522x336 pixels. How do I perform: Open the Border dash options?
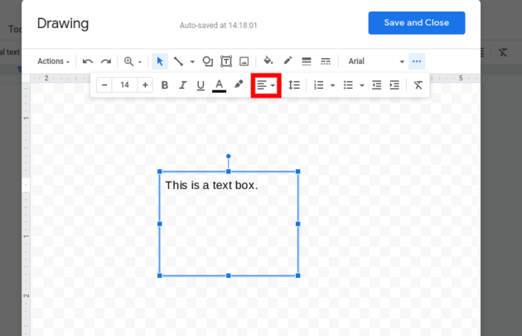coord(326,61)
